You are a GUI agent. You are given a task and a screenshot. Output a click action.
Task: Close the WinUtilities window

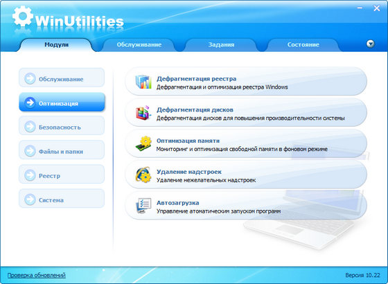[377, 8]
